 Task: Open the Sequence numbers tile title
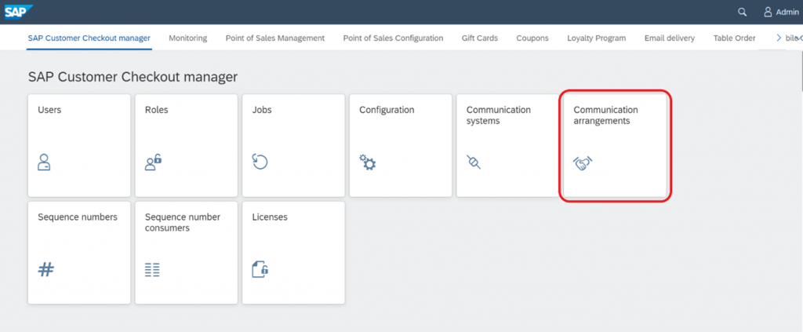[78, 217]
